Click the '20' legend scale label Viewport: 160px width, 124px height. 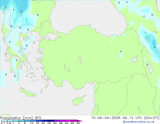[43, 123]
